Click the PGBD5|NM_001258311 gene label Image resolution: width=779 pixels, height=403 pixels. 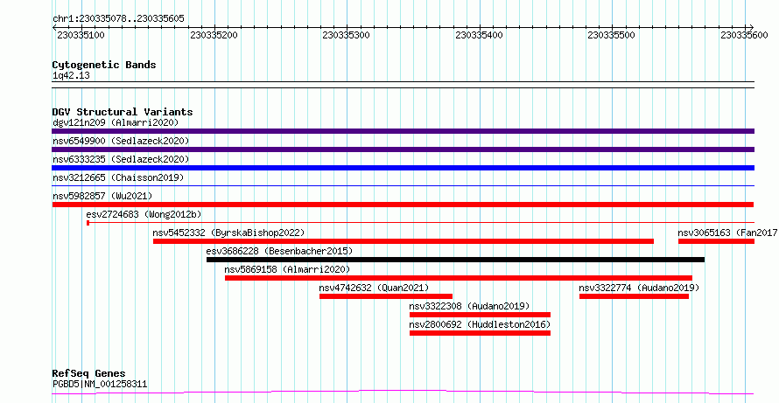[100, 384]
